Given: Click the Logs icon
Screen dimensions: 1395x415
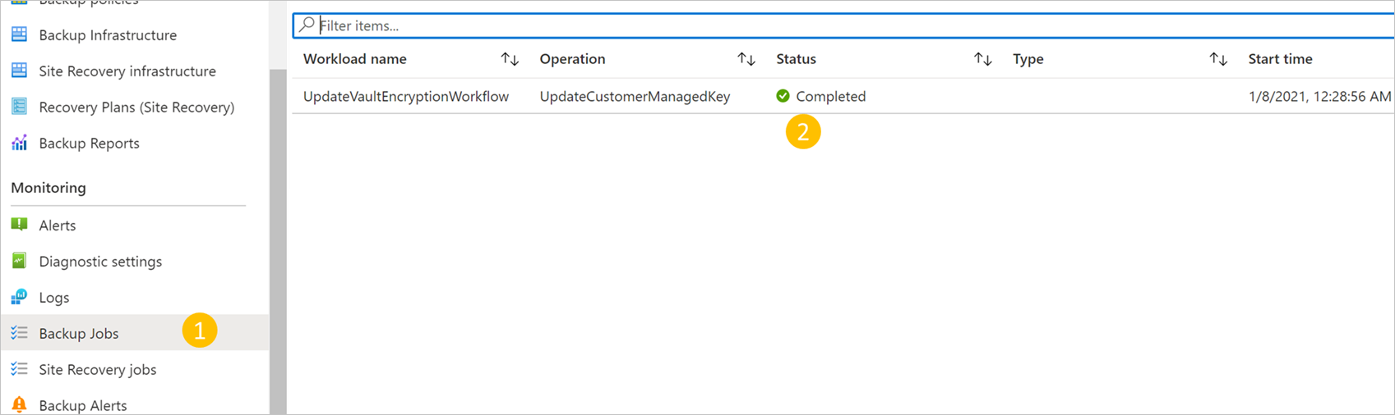Looking at the screenshot, I should tap(19, 297).
